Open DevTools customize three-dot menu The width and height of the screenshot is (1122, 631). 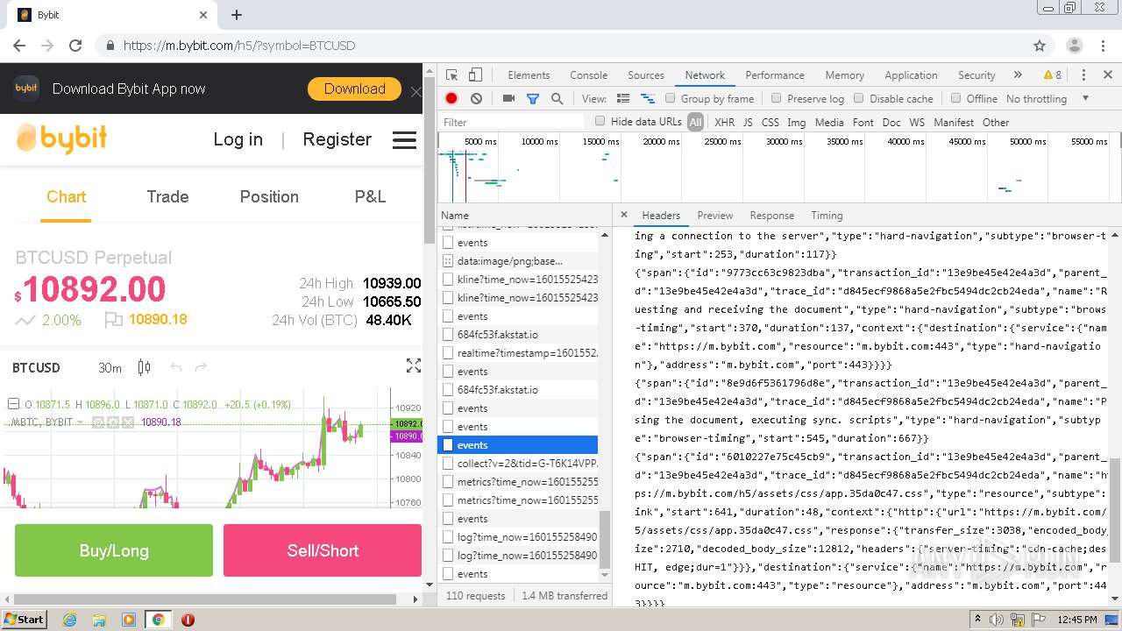[x=1083, y=75]
